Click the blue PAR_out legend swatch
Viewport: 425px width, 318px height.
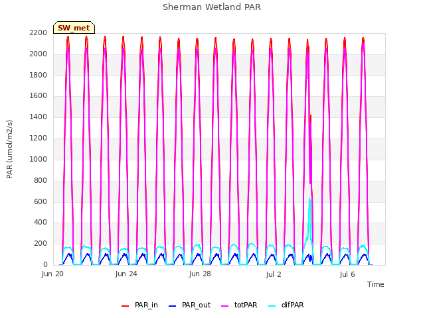[173, 306]
